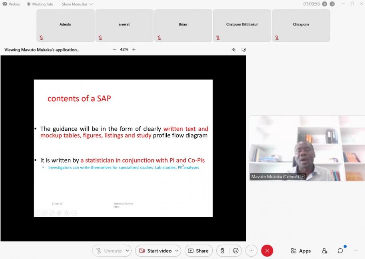Click muted mic icon on Adeola tile
This screenshot has width=365, height=259.
(x=42, y=37)
